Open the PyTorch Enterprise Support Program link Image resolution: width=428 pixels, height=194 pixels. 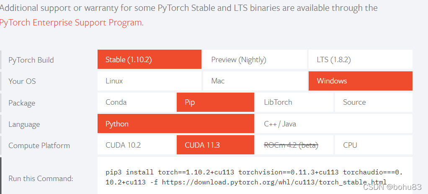click(71, 23)
